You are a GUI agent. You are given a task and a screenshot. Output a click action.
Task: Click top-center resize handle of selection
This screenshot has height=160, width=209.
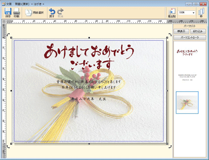tap(89, 38)
